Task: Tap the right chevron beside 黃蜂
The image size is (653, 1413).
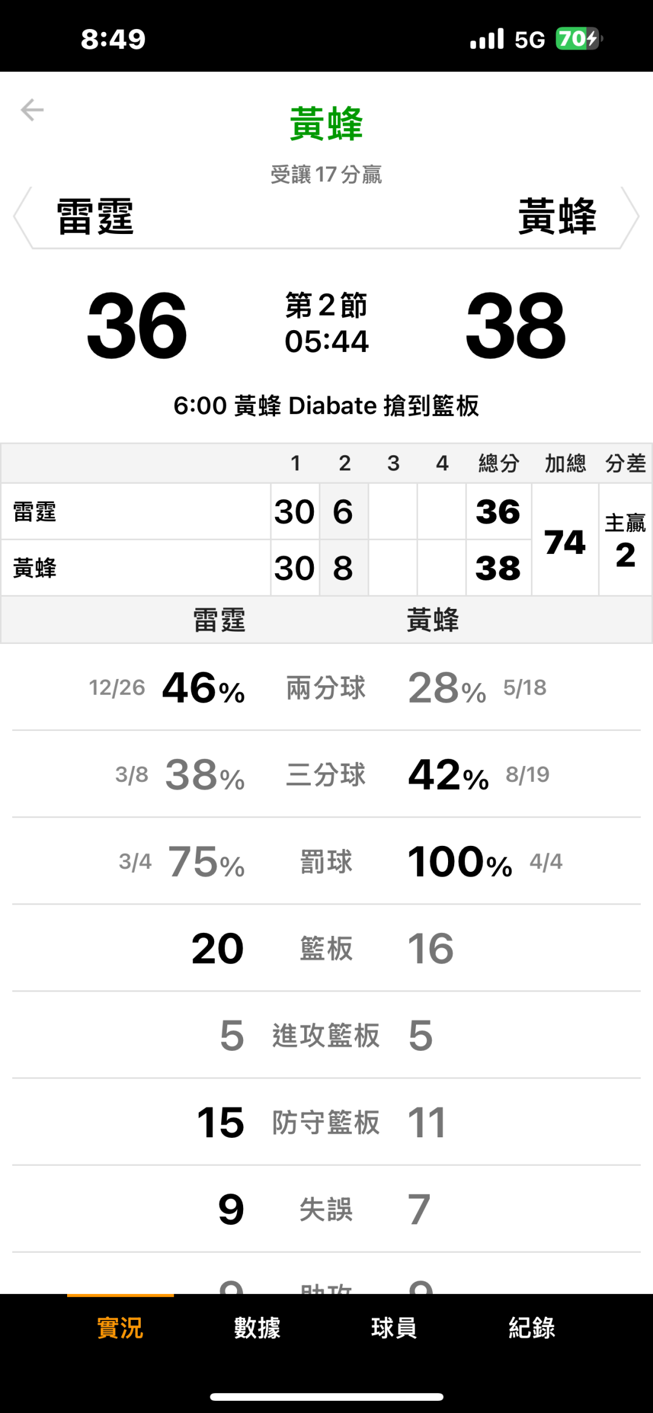Action: [x=630, y=217]
